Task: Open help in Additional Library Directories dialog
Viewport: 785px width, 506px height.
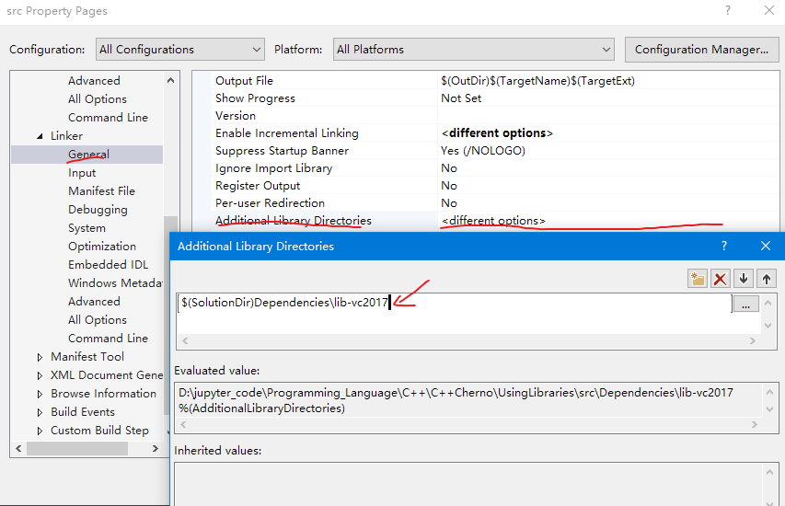Action: [724, 246]
